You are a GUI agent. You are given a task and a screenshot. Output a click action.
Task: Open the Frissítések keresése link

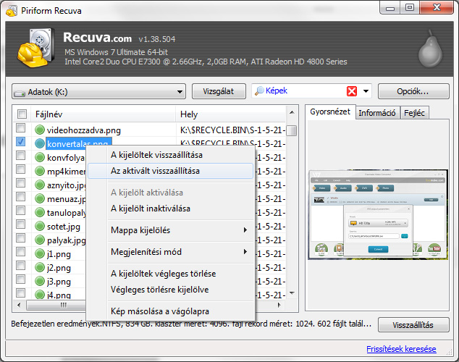(x=401, y=348)
